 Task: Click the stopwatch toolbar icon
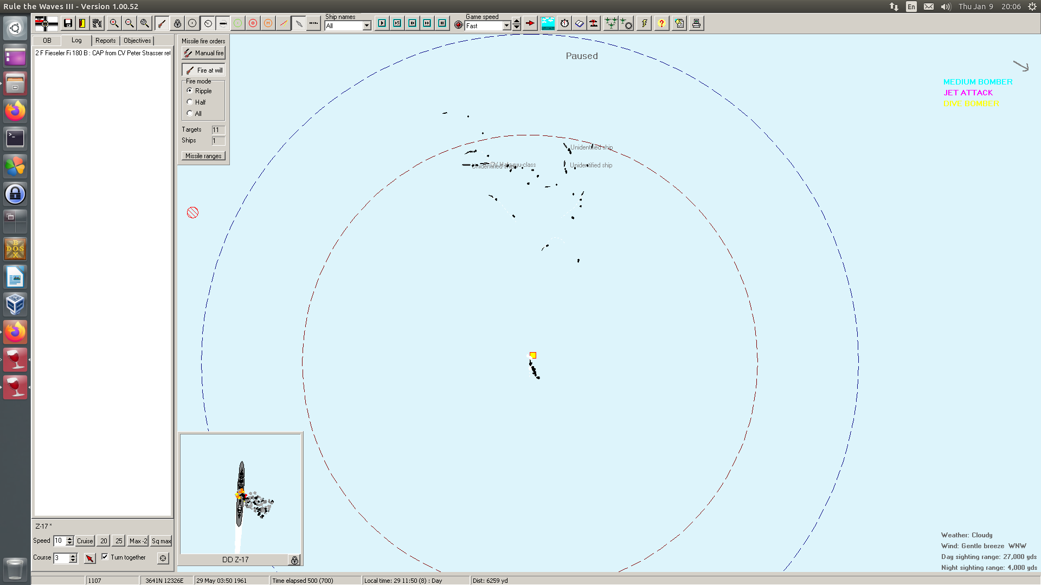click(x=564, y=23)
